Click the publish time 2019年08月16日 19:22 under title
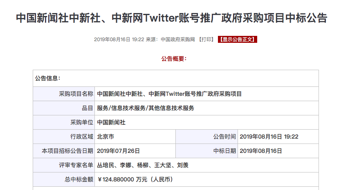The height and width of the screenshot is (190, 350). 119,40
